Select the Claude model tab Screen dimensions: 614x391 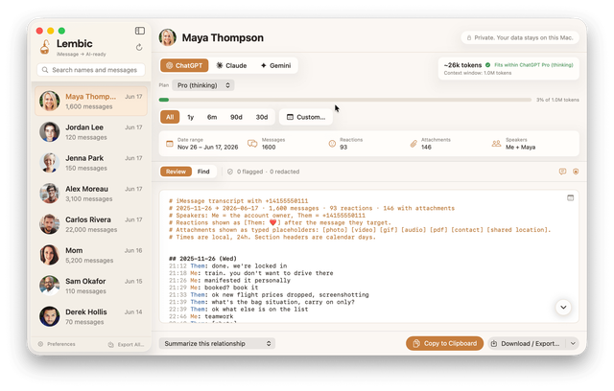point(231,66)
